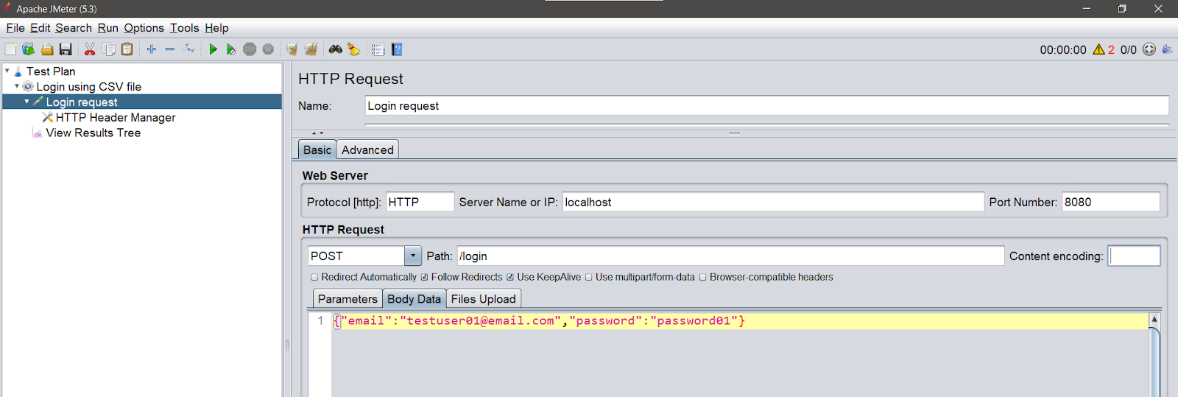The image size is (1178, 397).
Task: Click the Protocol field showing HTTP
Action: [420, 202]
